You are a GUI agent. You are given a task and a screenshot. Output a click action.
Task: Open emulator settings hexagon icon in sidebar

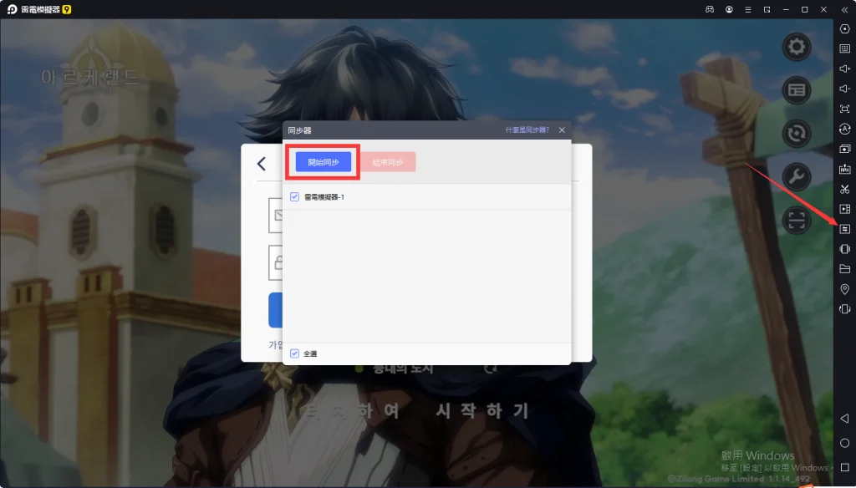844,29
